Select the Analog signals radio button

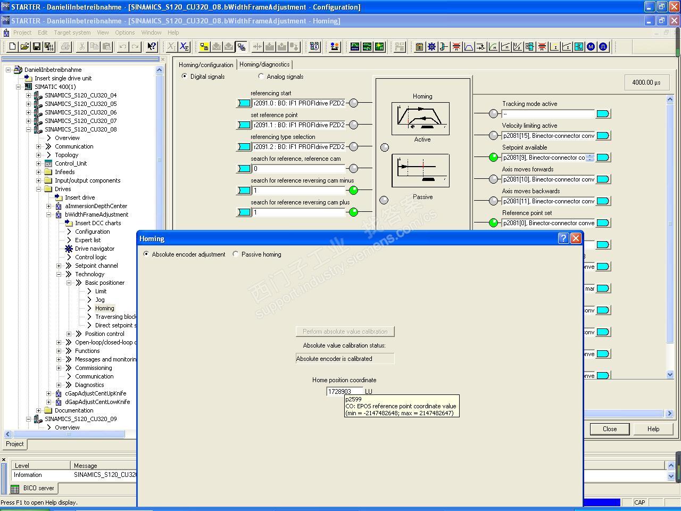click(x=261, y=77)
